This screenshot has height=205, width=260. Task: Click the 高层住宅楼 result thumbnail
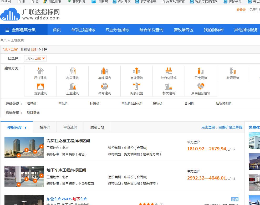pos(24,147)
